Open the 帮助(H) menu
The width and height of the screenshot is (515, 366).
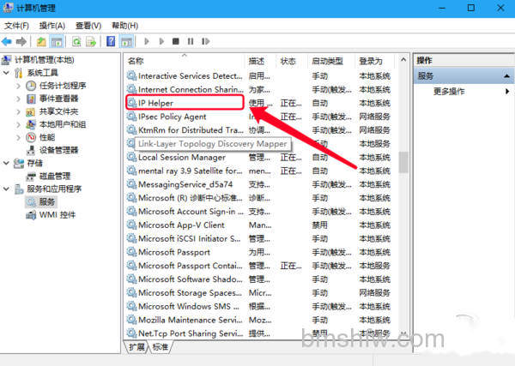[x=124, y=26]
